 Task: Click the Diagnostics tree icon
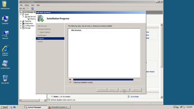[x=23, y=24]
